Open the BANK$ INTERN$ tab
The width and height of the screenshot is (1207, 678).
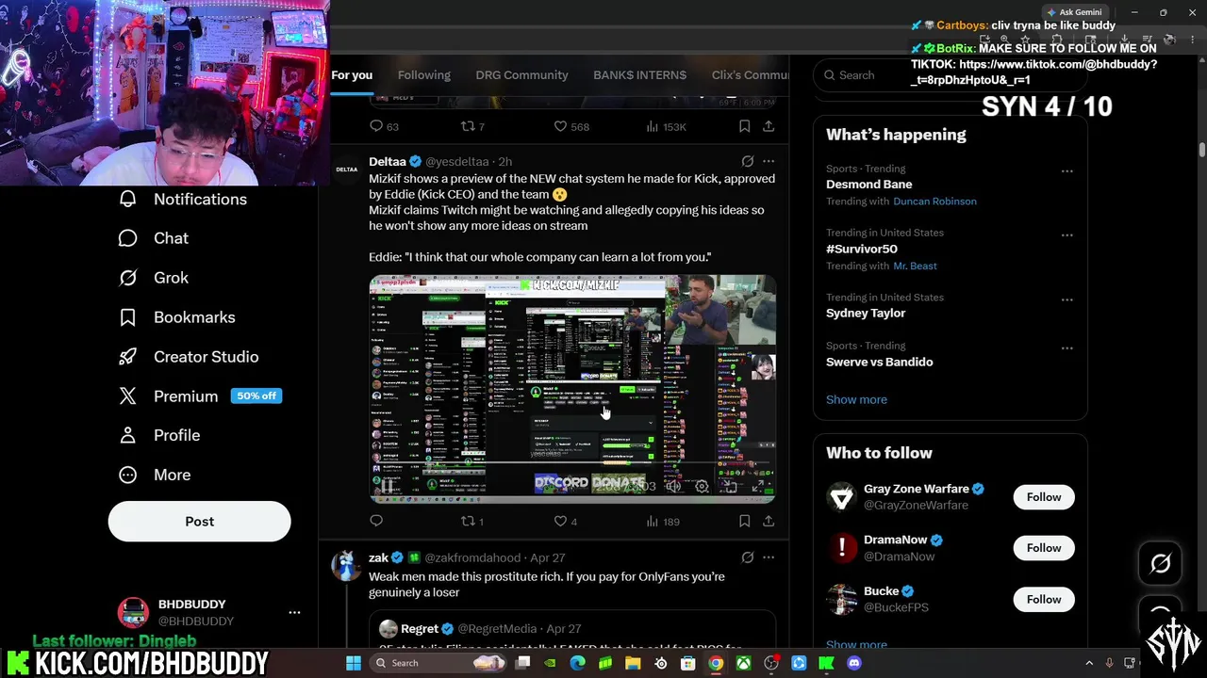(639, 75)
